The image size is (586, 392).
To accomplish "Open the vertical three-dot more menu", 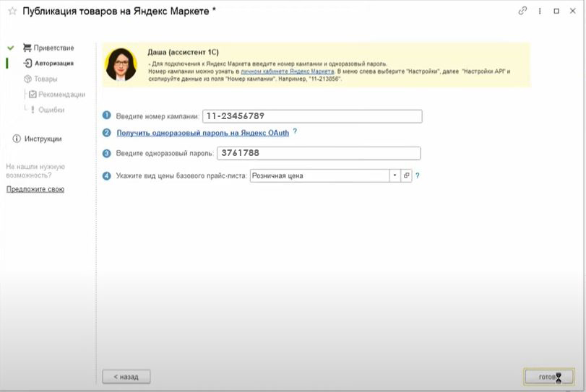I will coord(540,12).
